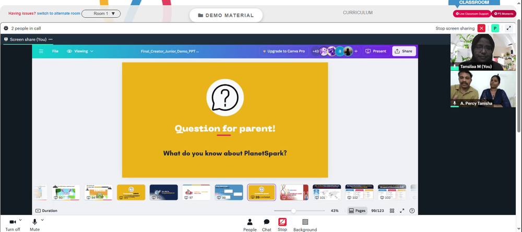This screenshot has width=522, height=232.
Task: Select slide thumbnail 101
Action: tap(327, 192)
